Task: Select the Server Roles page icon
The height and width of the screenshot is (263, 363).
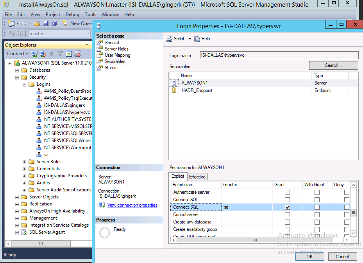Action: point(100,49)
